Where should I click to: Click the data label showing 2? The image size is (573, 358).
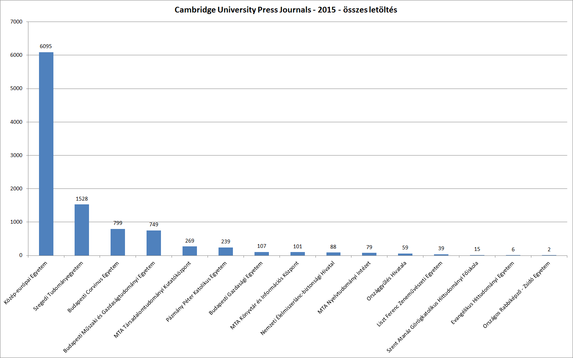549,249
